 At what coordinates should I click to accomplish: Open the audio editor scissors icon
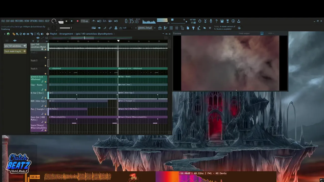(x=205, y=21)
